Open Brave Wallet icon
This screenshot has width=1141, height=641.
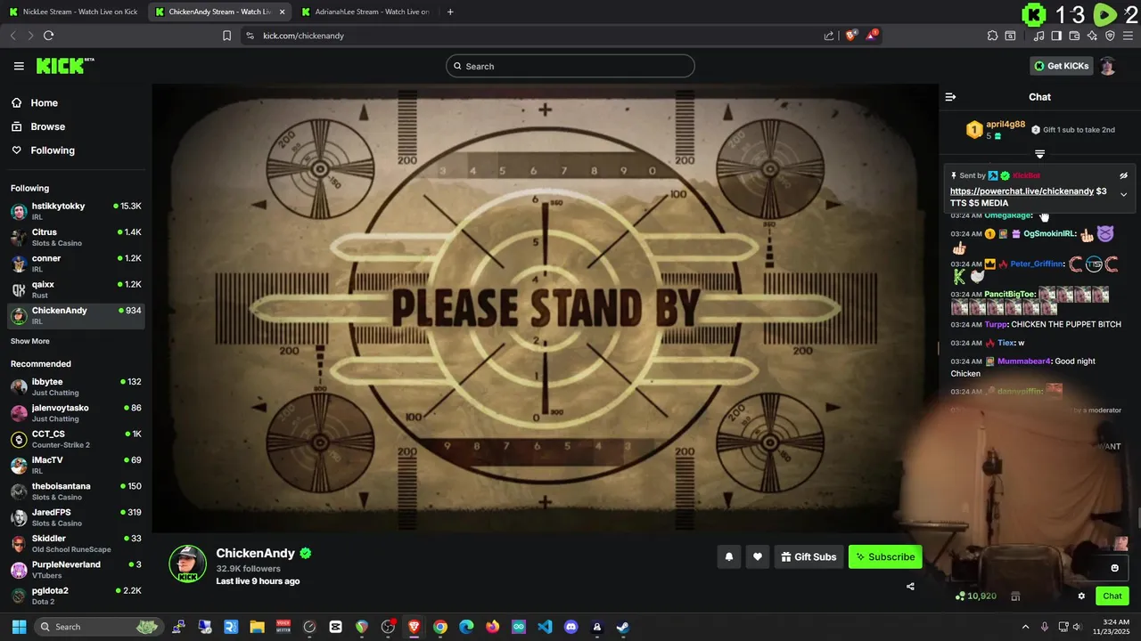click(x=1074, y=36)
